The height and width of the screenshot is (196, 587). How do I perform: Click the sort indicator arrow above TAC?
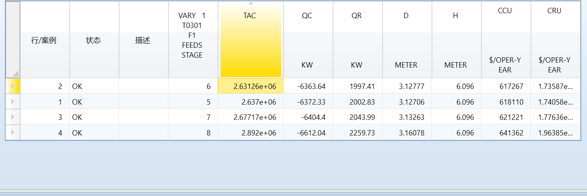251,3
